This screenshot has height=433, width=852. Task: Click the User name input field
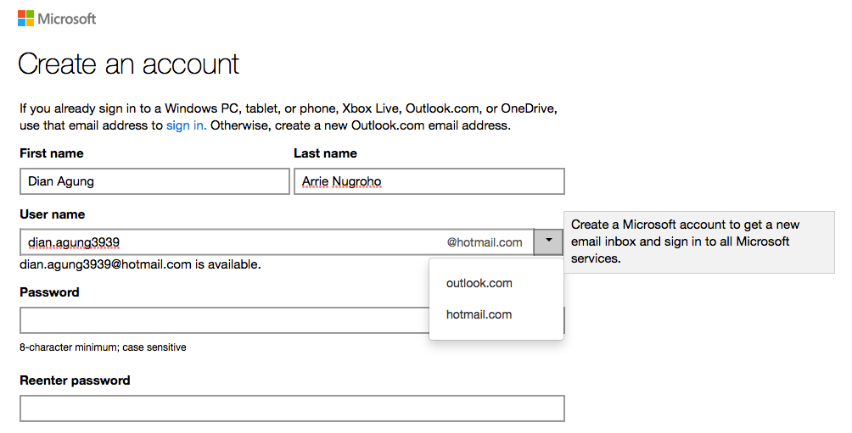click(x=277, y=242)
